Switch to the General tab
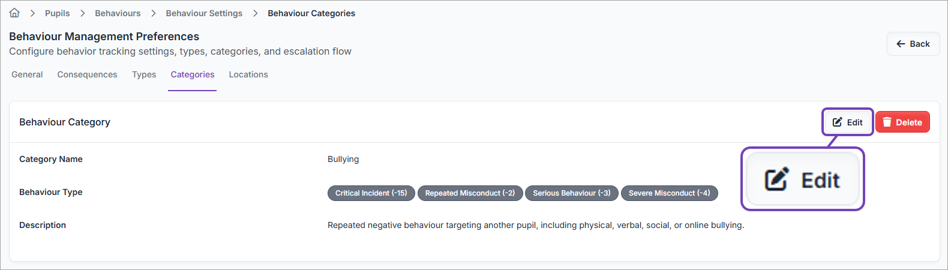The height and width of the screenshot is (270, 948). point(27,74)
